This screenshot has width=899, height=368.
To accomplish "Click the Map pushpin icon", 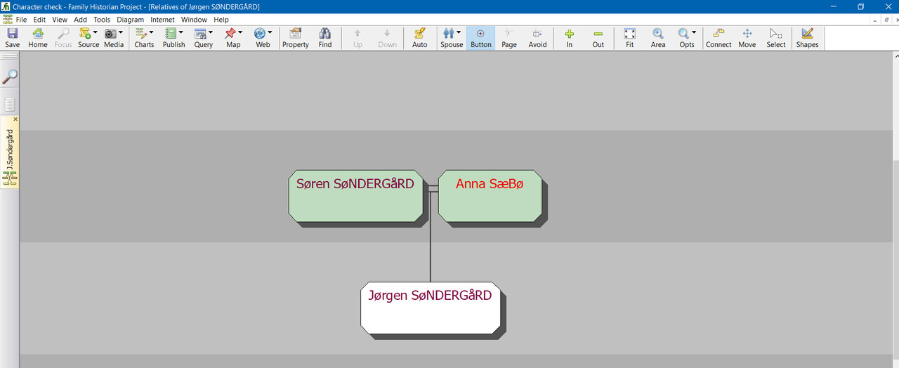I will click(230, 33).
